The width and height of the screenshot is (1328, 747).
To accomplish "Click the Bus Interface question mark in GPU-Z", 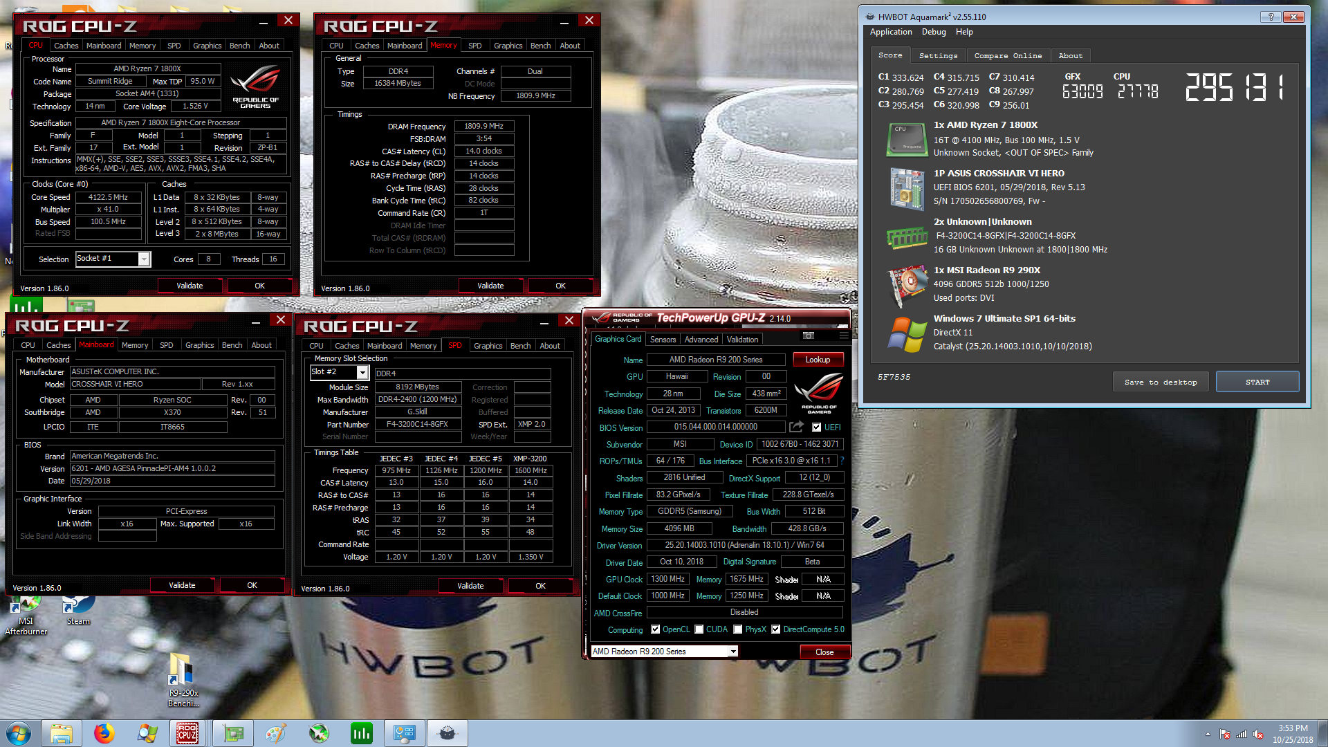I will pyautogui.click(x=842, y=460).
